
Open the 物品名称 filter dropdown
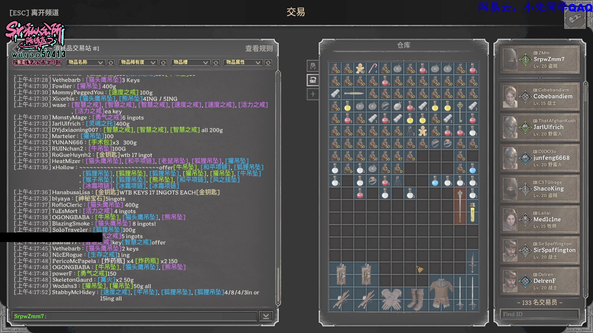[86, 63]
